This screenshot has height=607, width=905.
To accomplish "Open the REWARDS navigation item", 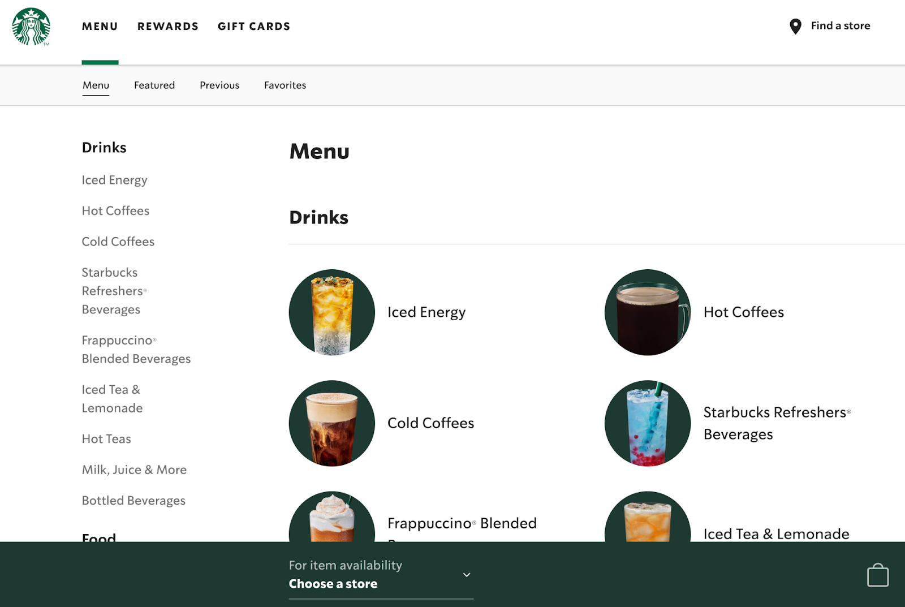I will [168, 26].
